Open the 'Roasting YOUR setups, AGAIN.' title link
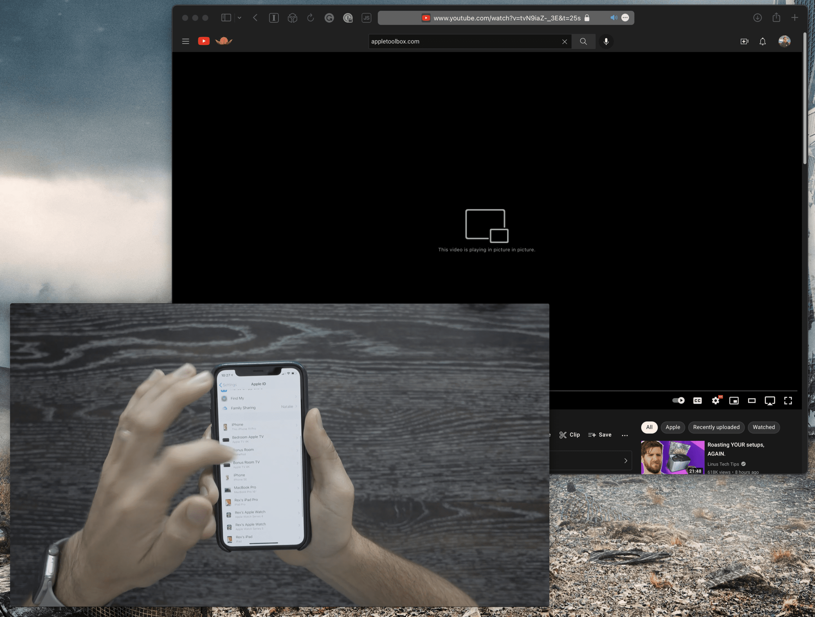The image size is (815, 617). [736, 449]
